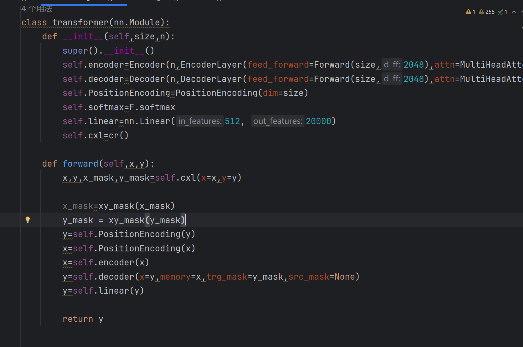Viewport: 523px width, 347px height.
Task: Click 'x=self.PositionEncoding(x)' line
Action: [129, 249]
